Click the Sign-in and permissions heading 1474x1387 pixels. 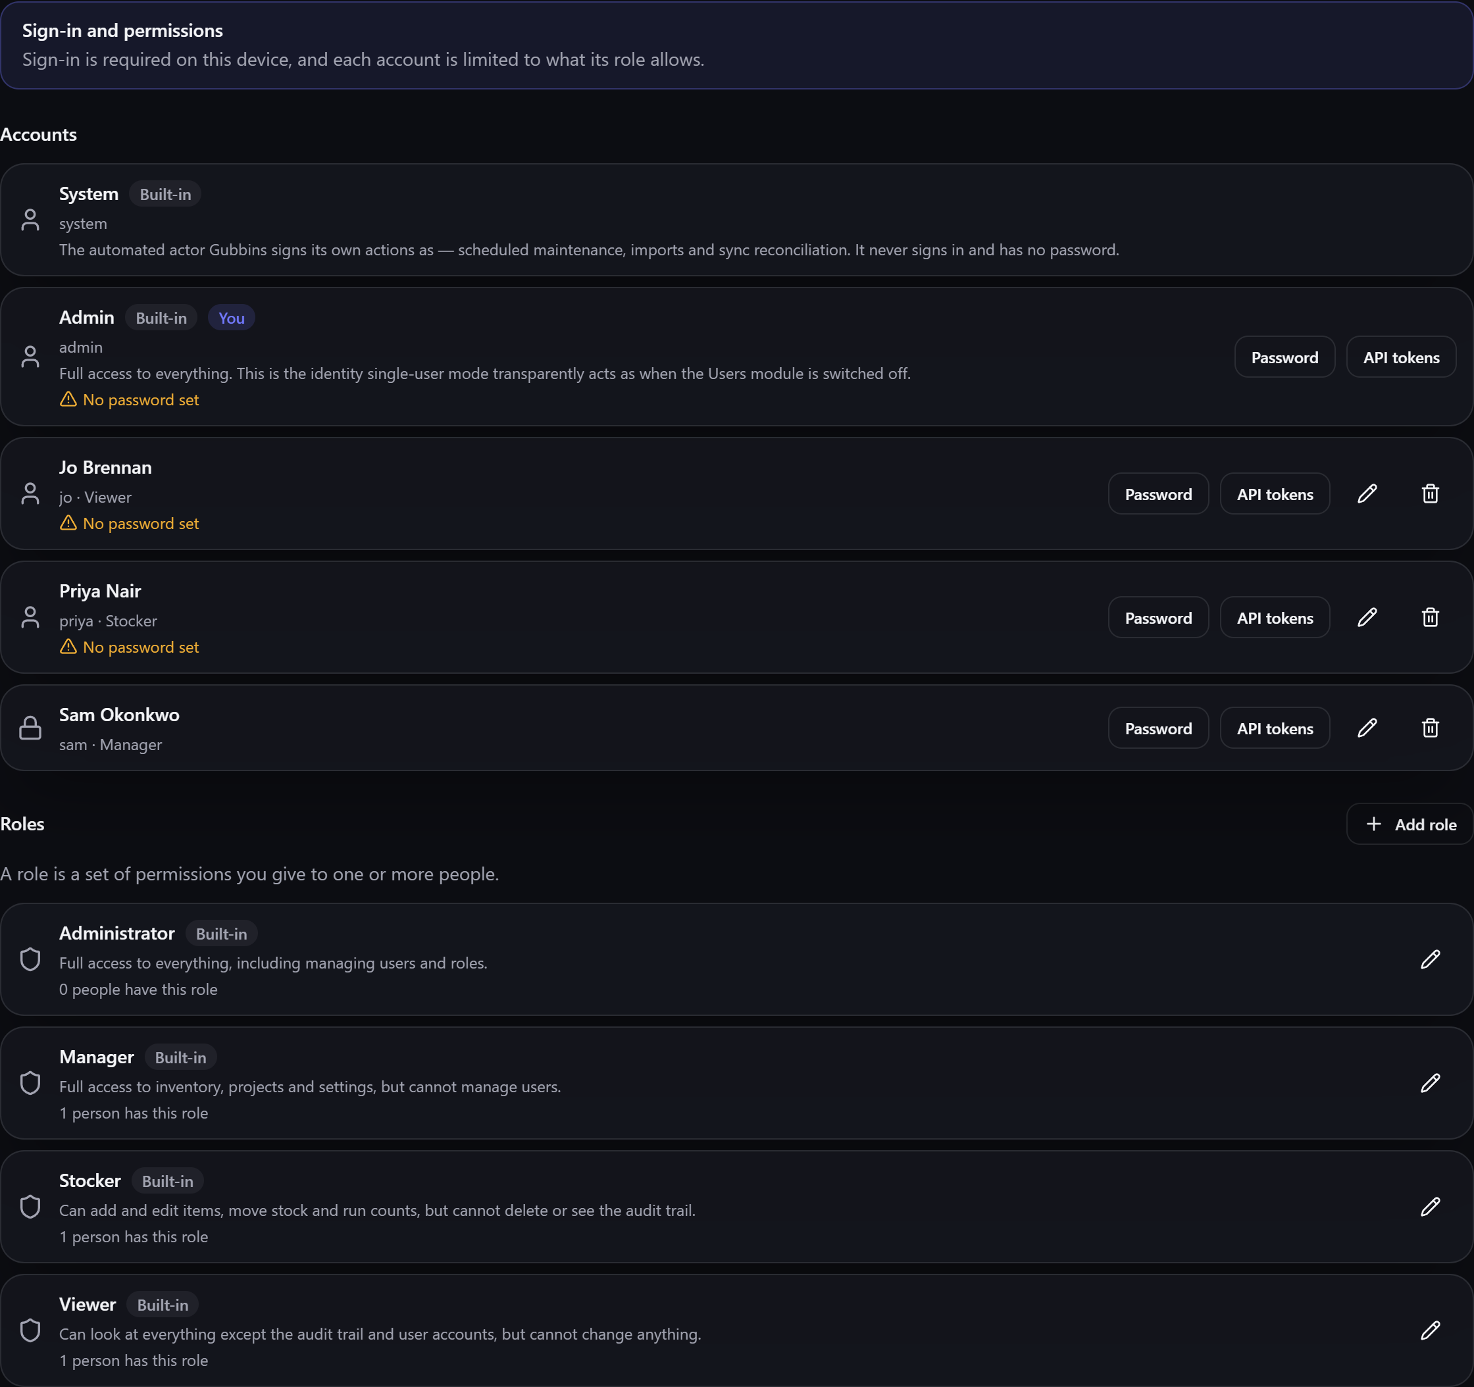click(x=122, y=30)
